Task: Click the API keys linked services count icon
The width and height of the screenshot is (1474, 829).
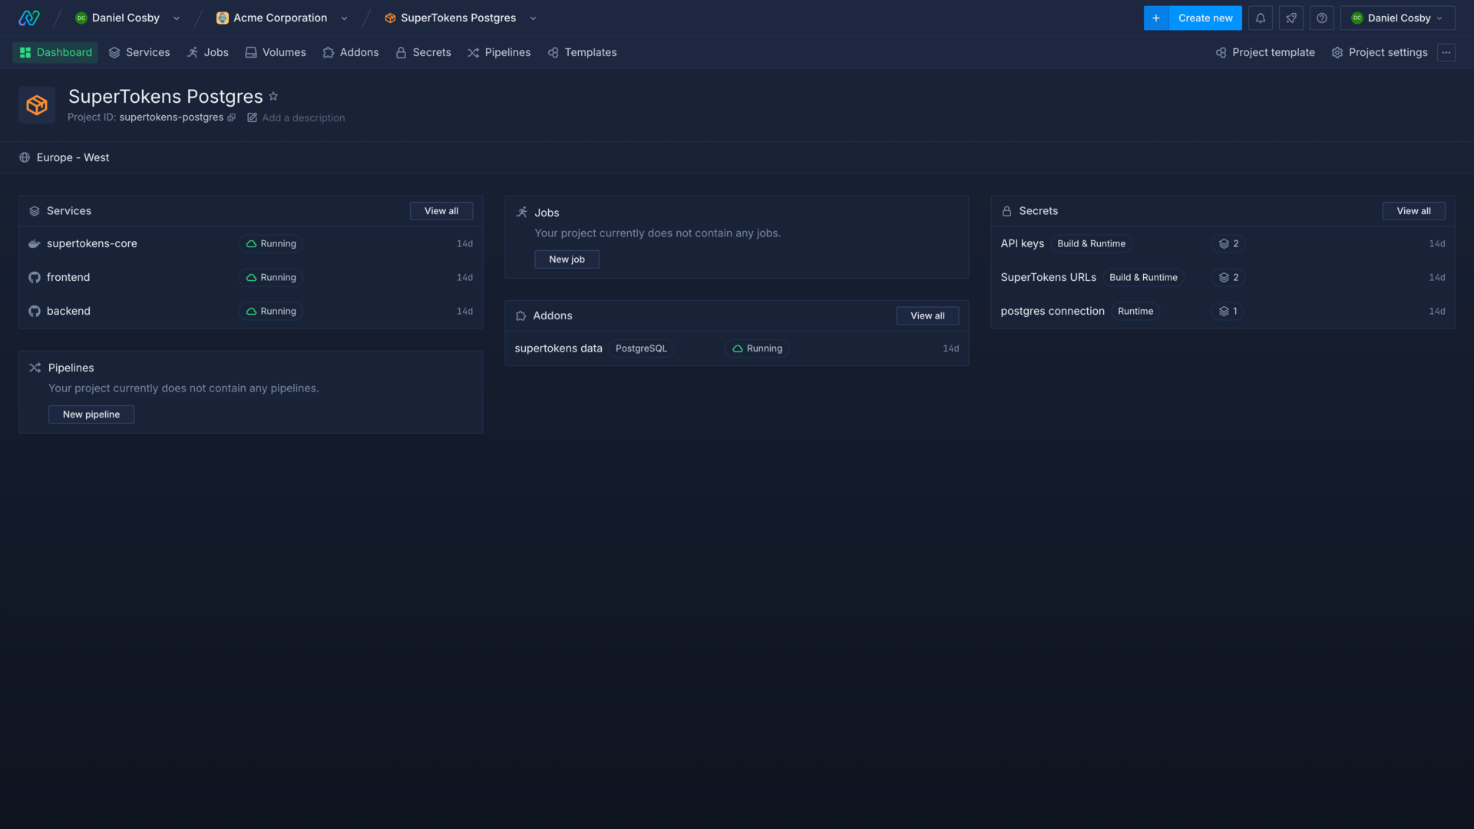Action: pos(1224,244)
